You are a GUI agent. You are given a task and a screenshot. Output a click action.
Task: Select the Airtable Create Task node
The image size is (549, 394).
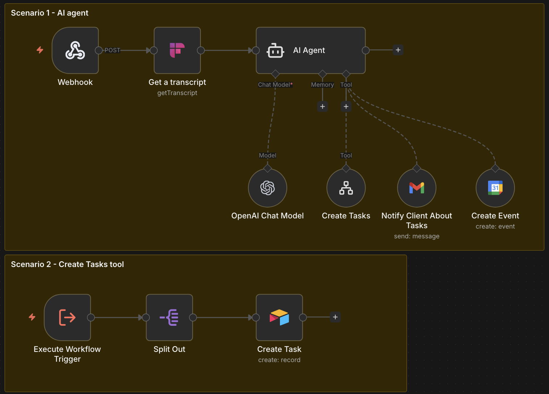[x=279, y=317]
